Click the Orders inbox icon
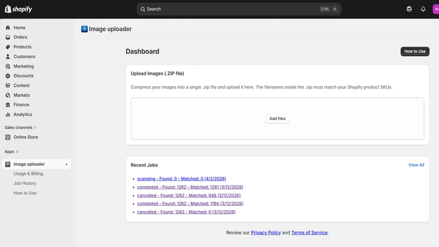Image resolution: width=439 pixels, height=247 pixels. coord(8,37)
